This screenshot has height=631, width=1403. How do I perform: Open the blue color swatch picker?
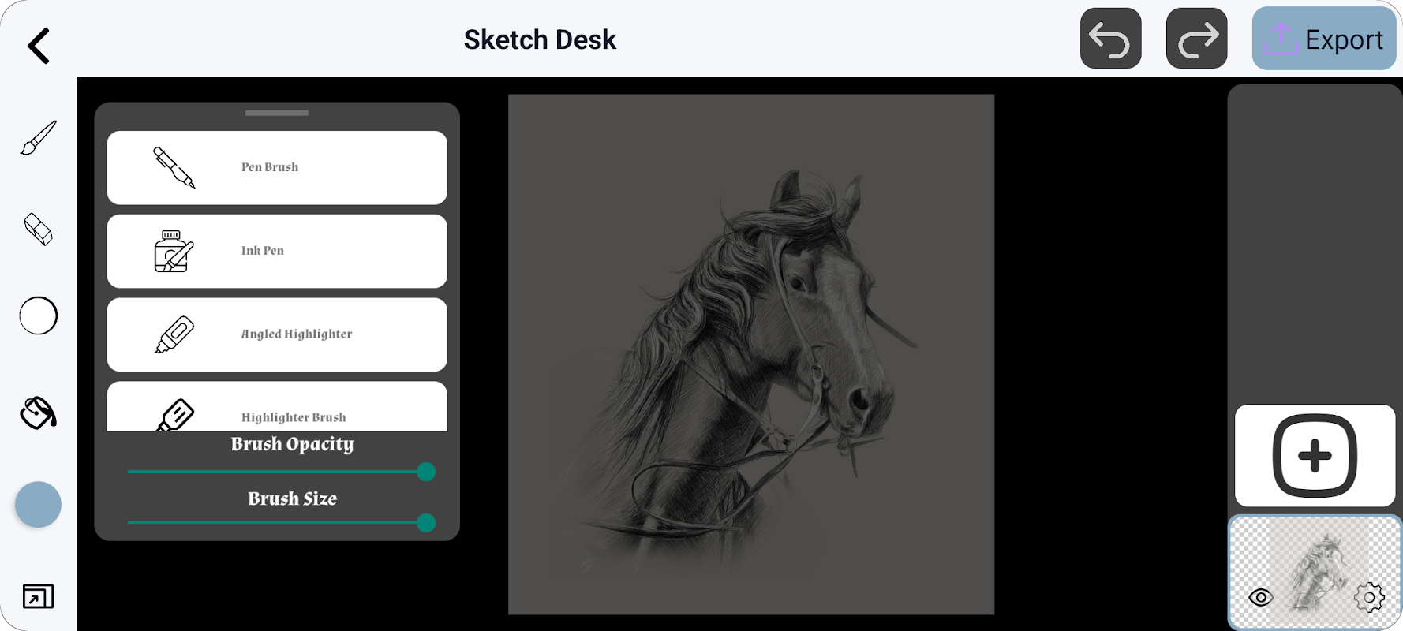point(38,505)
